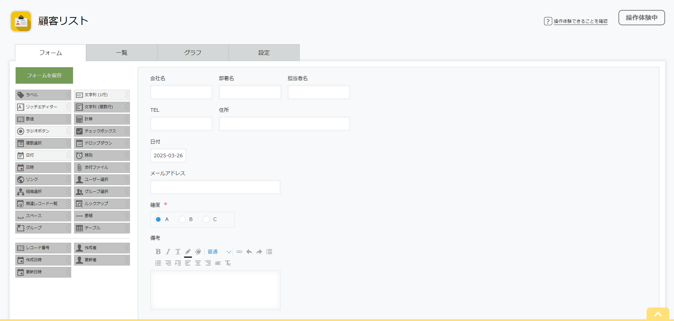Screen dimensions: 674x321
Task: Clear text formatting in 備考 editor
Action: pos(228,263)
